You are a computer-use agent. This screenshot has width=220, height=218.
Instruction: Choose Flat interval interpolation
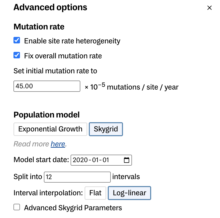pyautogui.click(x=96, y=193)
